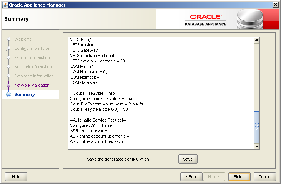
Task: Click 'ILOM Netmask =' line
Action: point(85,77)
